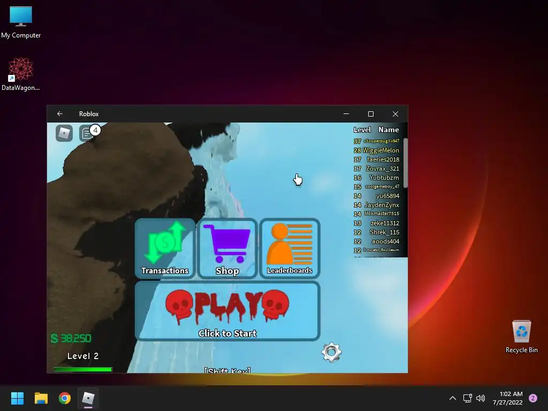548x411 pixels.
Task: Select leaderboard player coolgameboy_47
Action: [x=382, y=186]
